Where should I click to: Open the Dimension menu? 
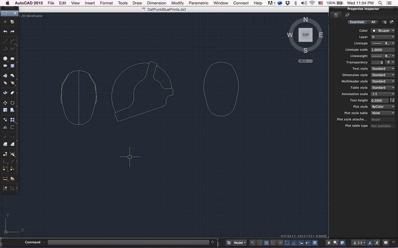tap(156, 3)
